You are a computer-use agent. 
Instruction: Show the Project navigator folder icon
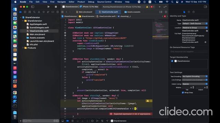tap(21, 12)
